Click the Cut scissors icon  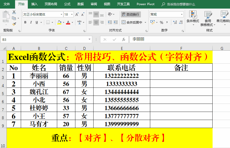(x=14, y=12)
